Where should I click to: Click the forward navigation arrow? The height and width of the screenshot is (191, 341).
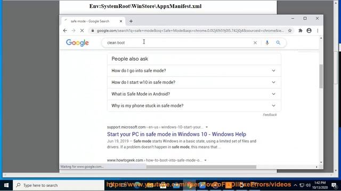click(74, 31)
